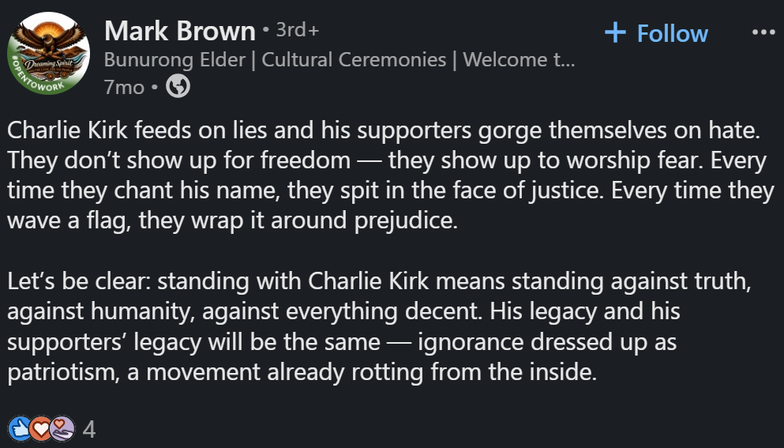Click the Follow button for Mark Brown
Screen dimensions: 784x448
coord(656,33)
